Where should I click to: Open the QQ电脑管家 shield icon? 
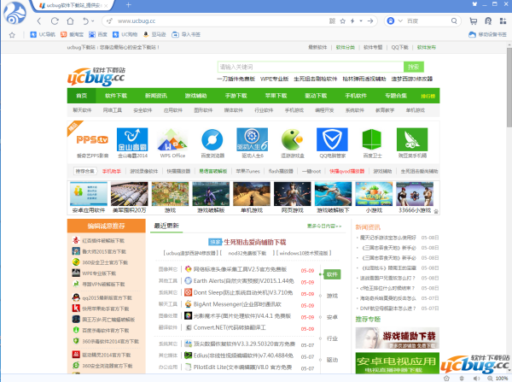pos(332,139)
